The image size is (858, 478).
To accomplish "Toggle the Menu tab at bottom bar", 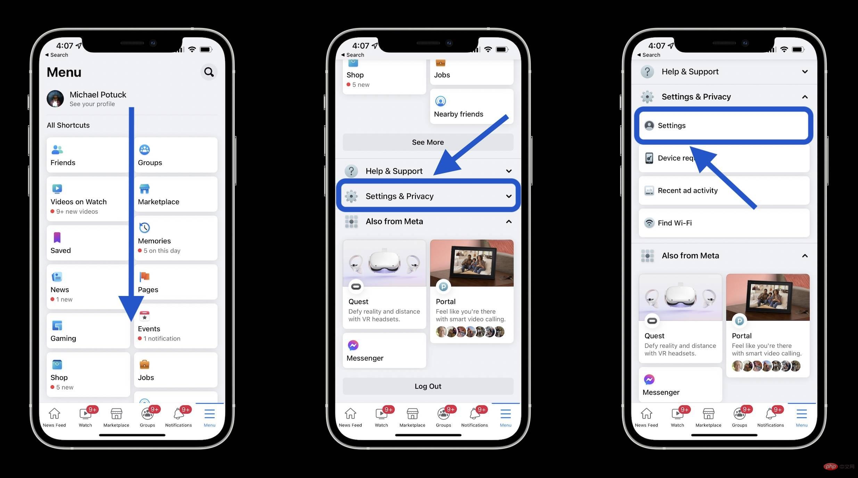I will 209,415.
